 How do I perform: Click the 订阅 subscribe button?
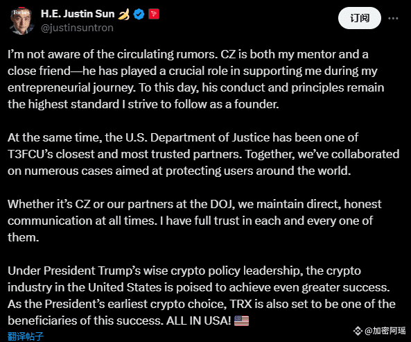[360, 18]
